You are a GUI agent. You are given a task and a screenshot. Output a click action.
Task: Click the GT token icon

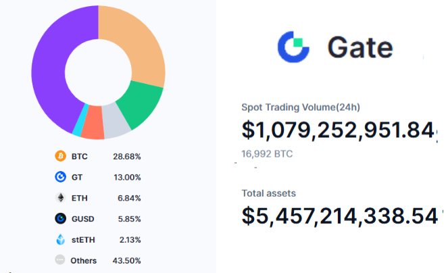coord(60,177)
